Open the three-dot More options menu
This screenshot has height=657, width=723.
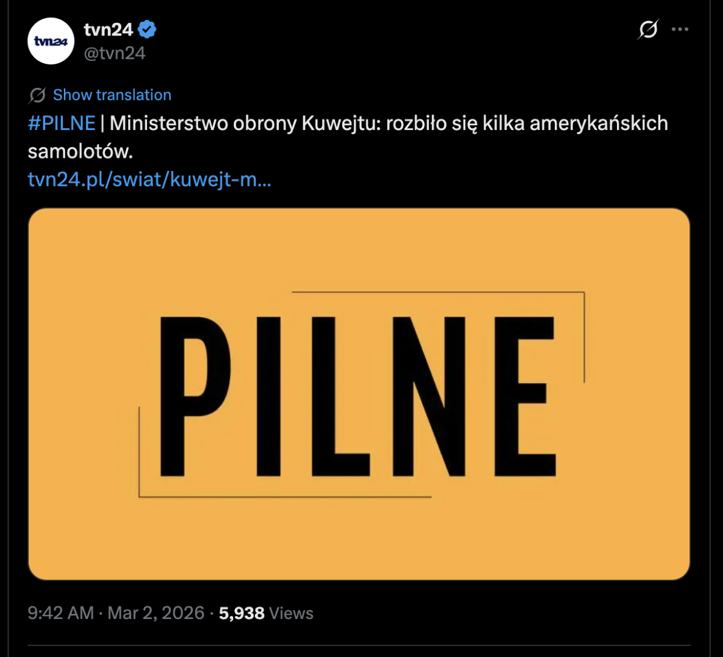click(x=680, y=30)
